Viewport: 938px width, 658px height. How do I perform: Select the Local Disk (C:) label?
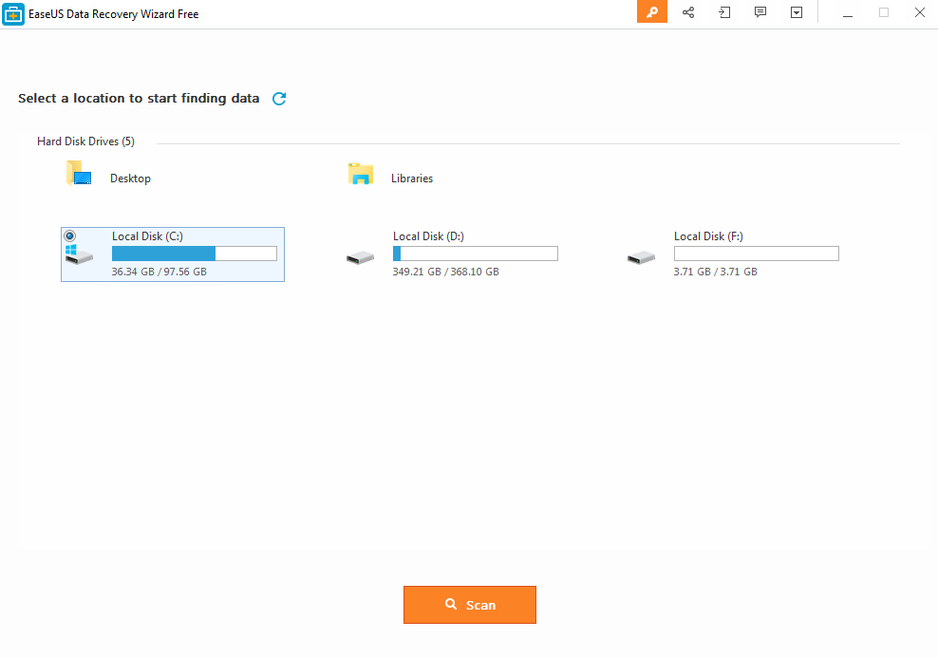pyautogui.click(x=148, y=236)
